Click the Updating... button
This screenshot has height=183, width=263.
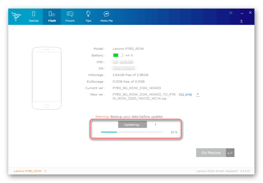[x=132, y=125]
